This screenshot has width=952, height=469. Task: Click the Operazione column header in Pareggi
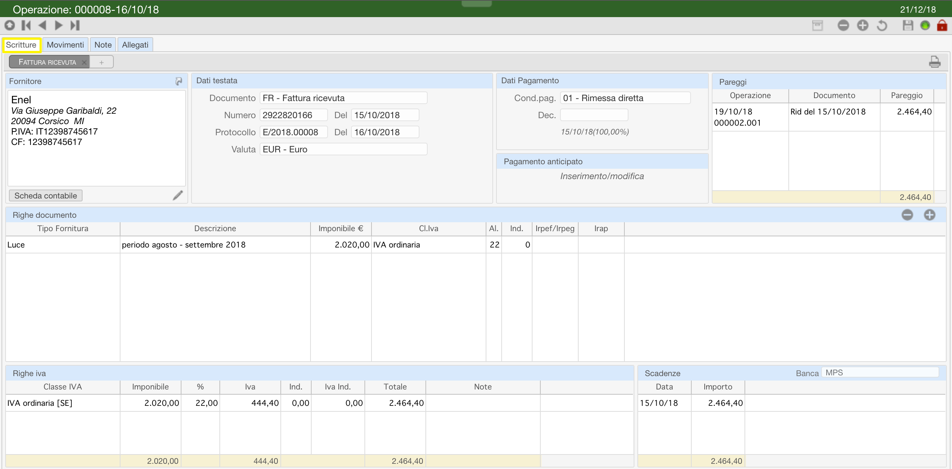tap(750, 96)
